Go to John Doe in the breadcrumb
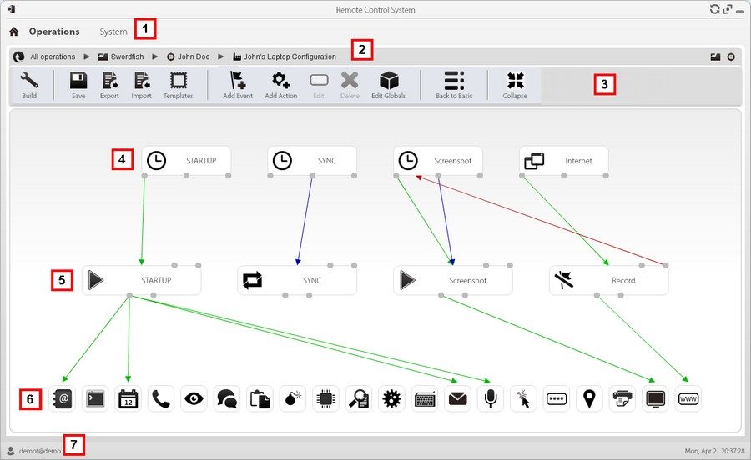 pyautogui.click(x=193, y=57)
